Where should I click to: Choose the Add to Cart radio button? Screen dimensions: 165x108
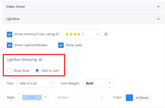pos(37,71)
